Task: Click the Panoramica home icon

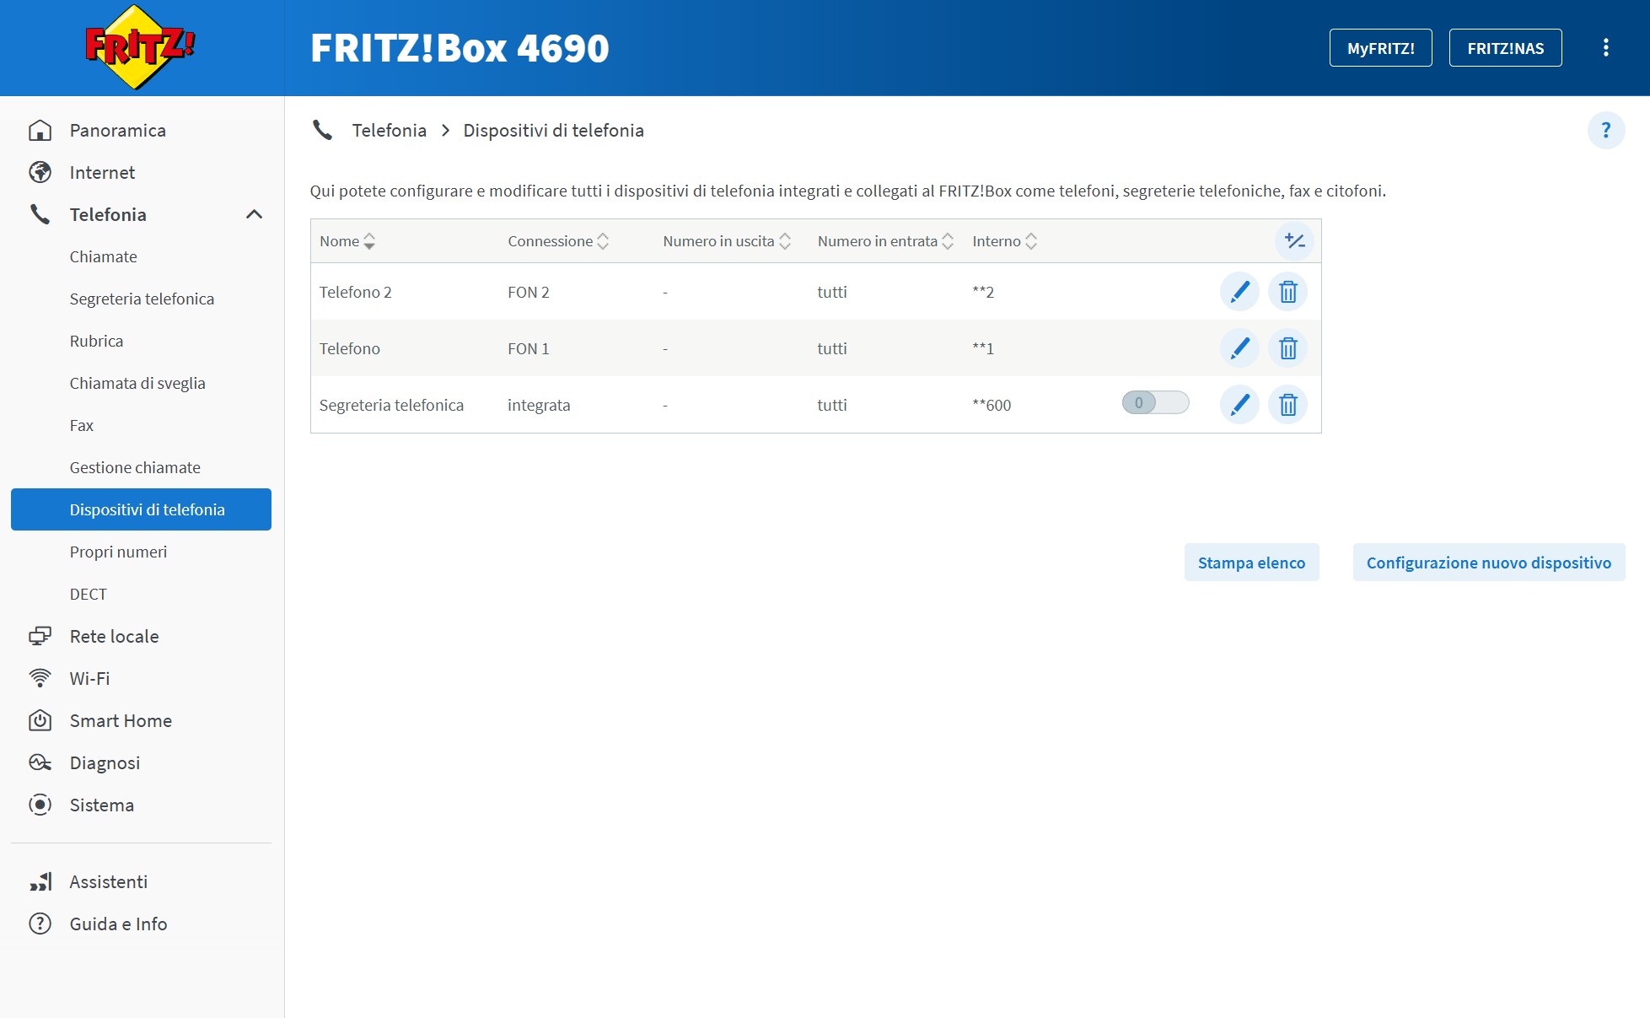Action: pos(40,130)
